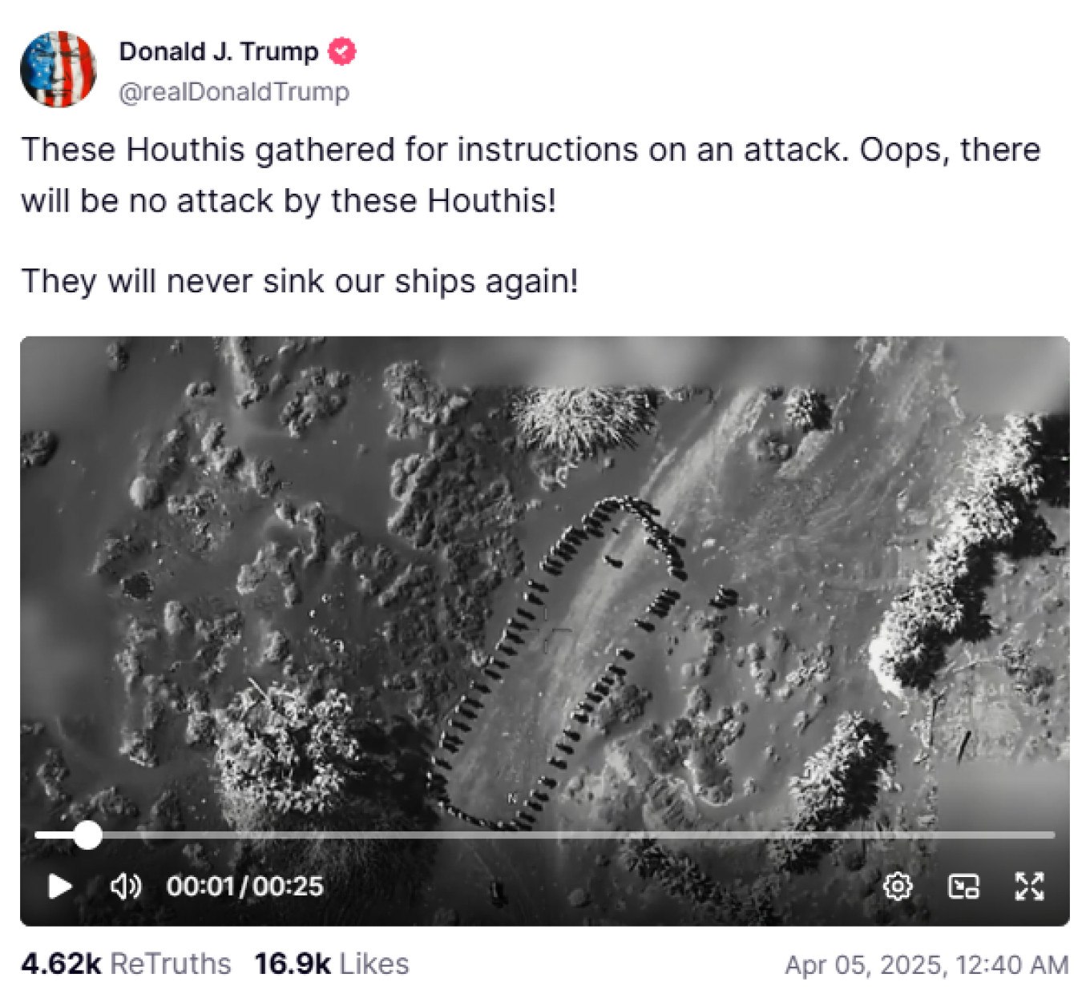
Task: Open the Apr 05, 2025 timestamp
Action: [926, 964]
